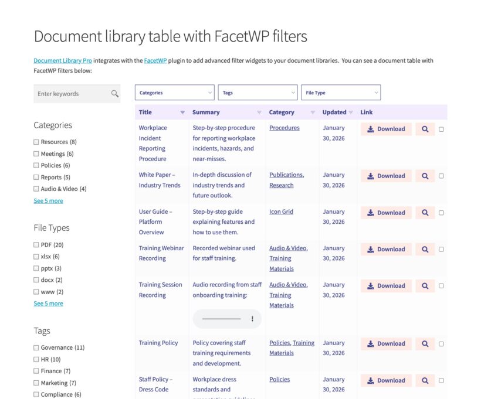Open the Training Policy title link
This screenshot has width=481, height=399.
pos(158,343)
